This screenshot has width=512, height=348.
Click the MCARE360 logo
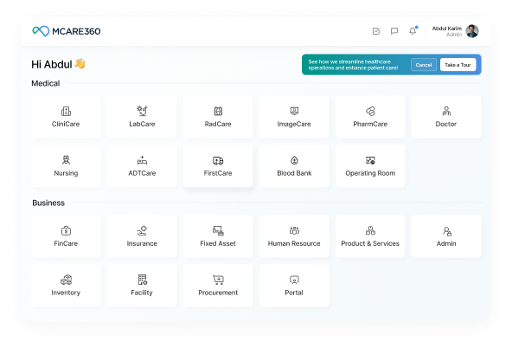coord(67,31)
